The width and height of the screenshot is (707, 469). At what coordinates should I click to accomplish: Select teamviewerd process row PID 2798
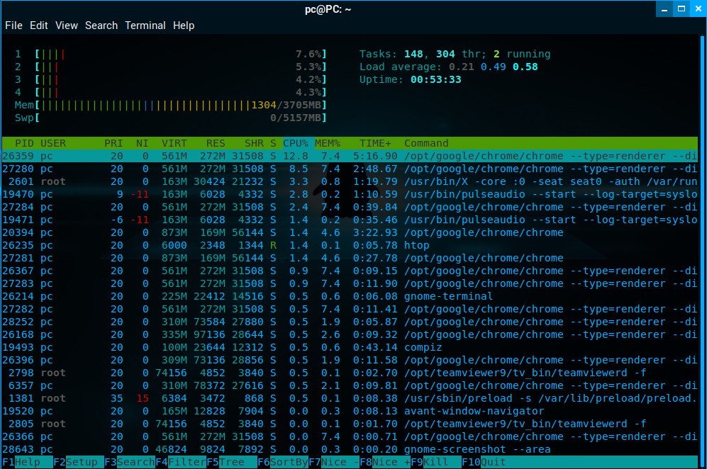(x=350, y=373)
